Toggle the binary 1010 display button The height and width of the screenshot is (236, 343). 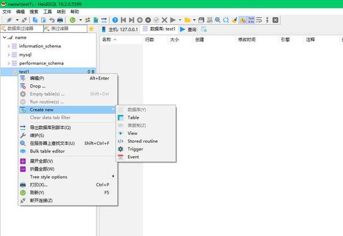251,20
